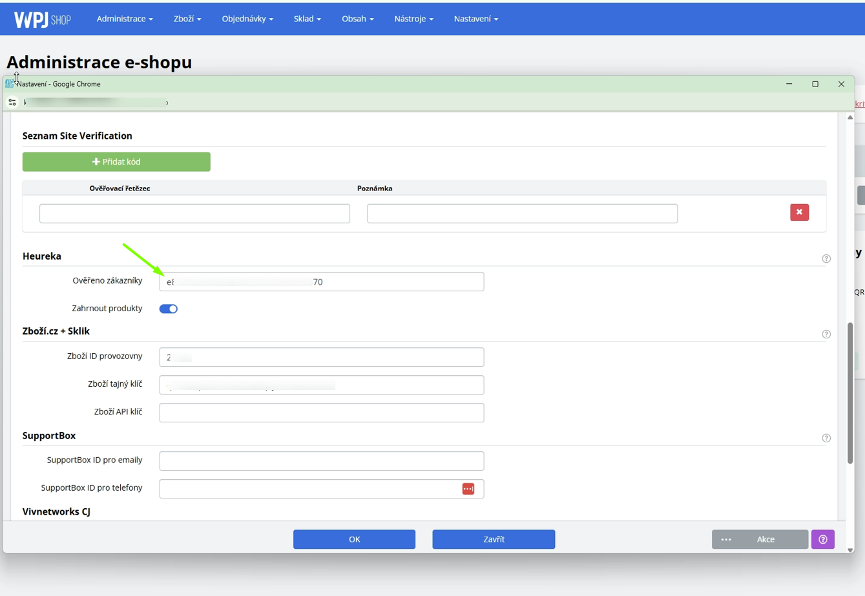Click the scrollbar up arrow in settings window
This screenshot has width=865, height=596.
850,118
